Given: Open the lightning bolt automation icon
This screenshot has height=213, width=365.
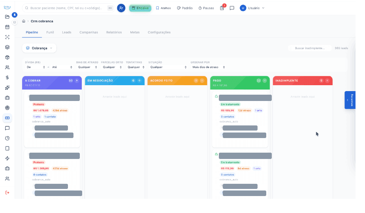Looking at the screenshot, I should [x=7, y=158].
